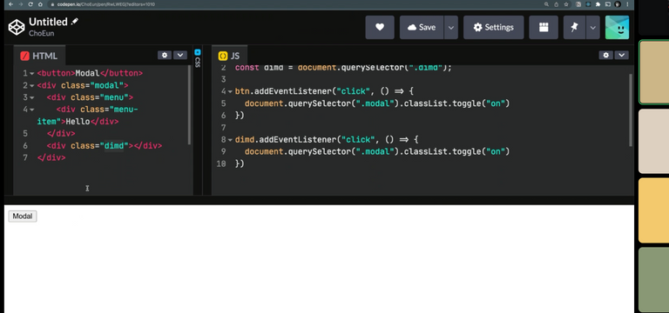Open the ChoEun author profile link
669x313 pixels.
coord(42,33)
